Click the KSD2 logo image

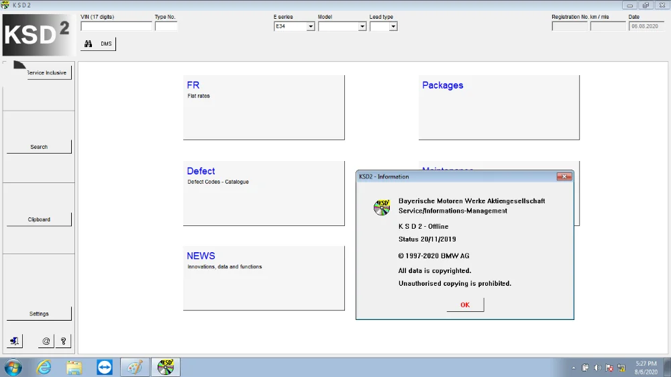(38, 35)
